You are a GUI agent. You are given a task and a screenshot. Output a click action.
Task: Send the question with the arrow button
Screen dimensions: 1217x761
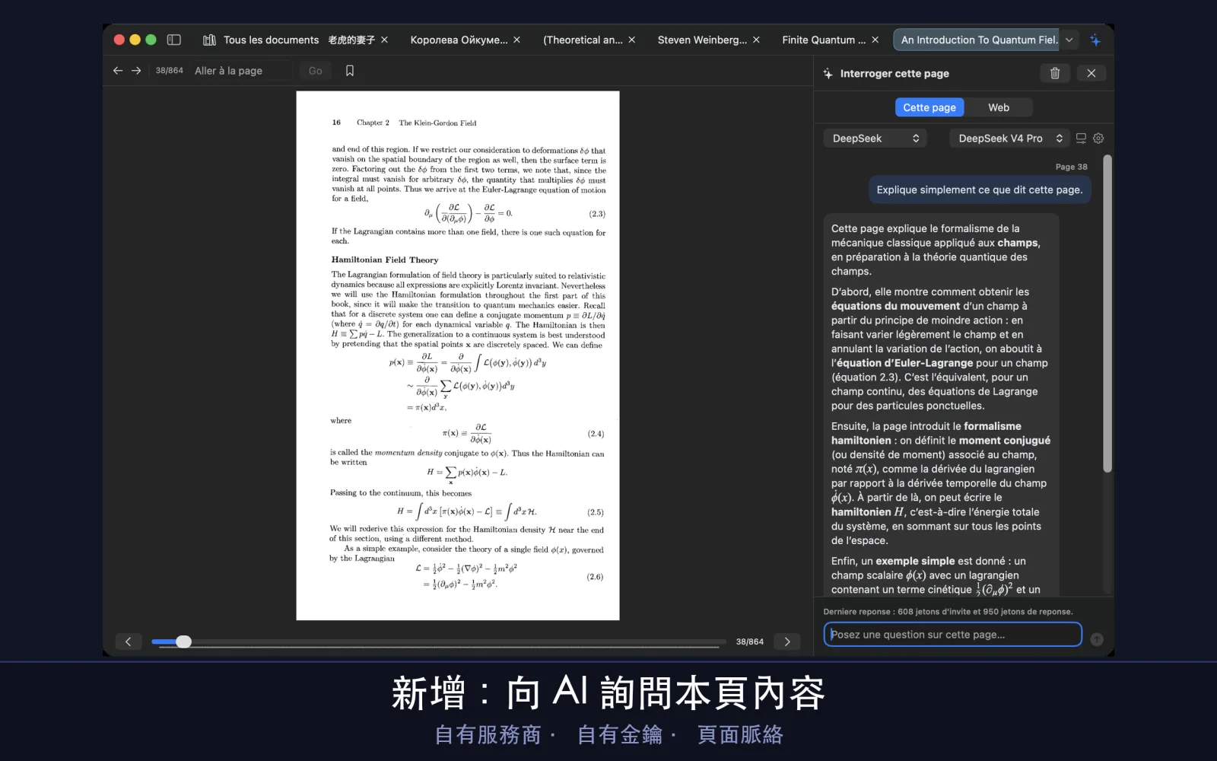1097,639
